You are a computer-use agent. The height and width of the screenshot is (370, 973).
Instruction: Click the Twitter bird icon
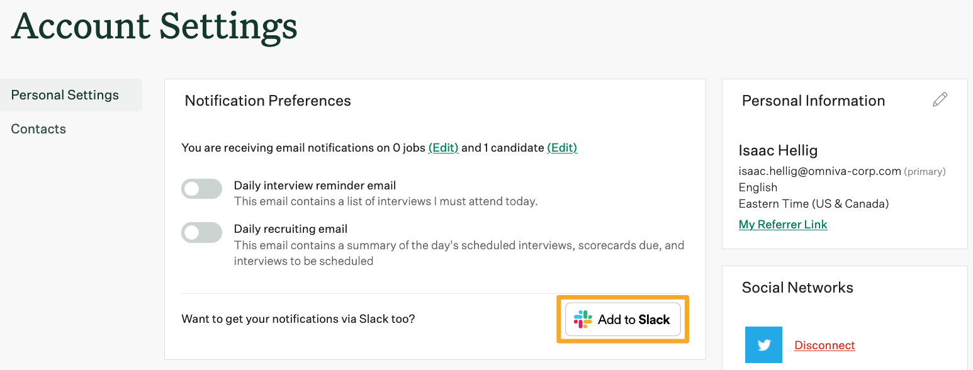pos(763,345)
